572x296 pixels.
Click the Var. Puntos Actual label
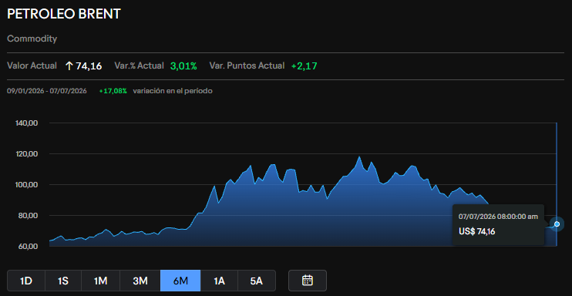247,66
